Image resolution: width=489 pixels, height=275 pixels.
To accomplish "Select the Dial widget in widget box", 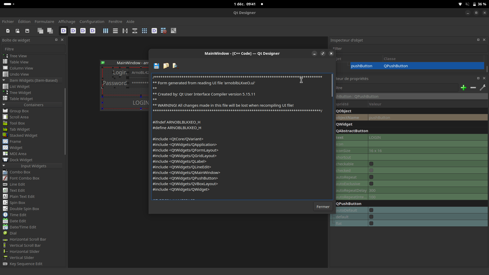I will tap(13, 233).
